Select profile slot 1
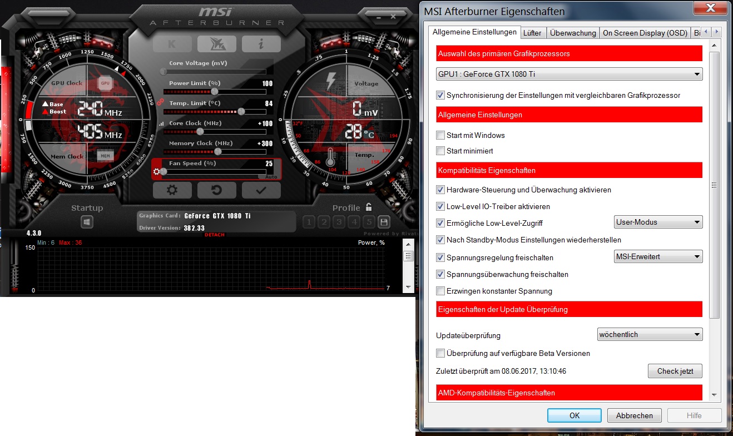Image resolution: width=733 pixels, height=436 pixels. click(309, 222)
